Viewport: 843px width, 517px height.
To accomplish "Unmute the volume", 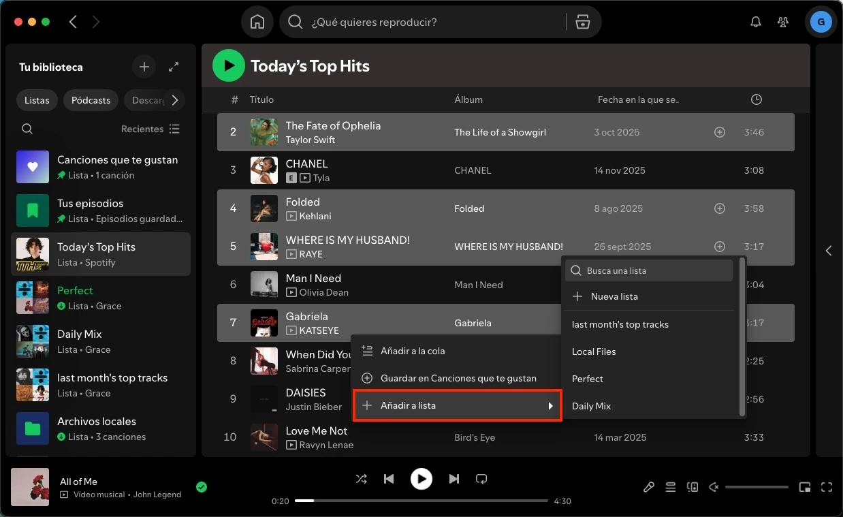I will 714,487.
